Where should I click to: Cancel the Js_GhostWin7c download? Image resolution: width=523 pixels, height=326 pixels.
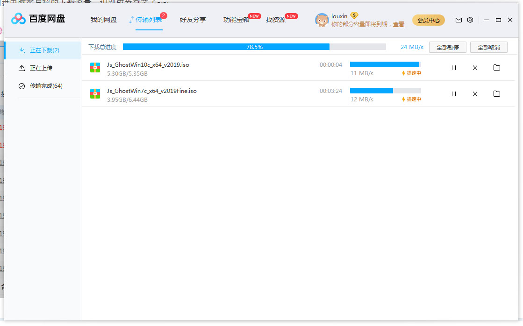point(475,94)
